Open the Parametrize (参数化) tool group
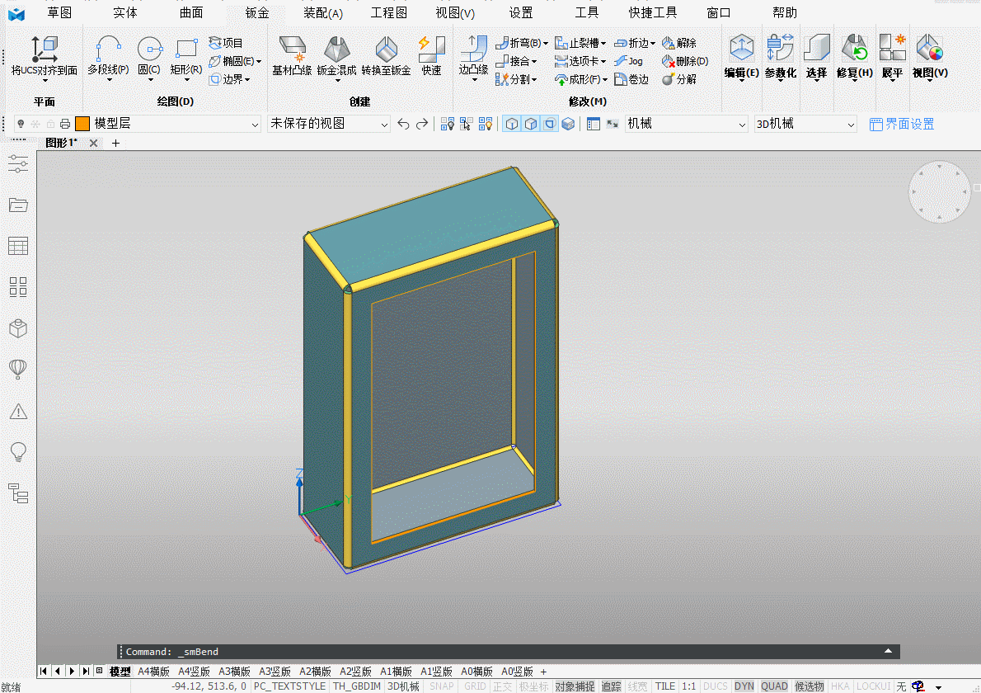 [780, 58]
